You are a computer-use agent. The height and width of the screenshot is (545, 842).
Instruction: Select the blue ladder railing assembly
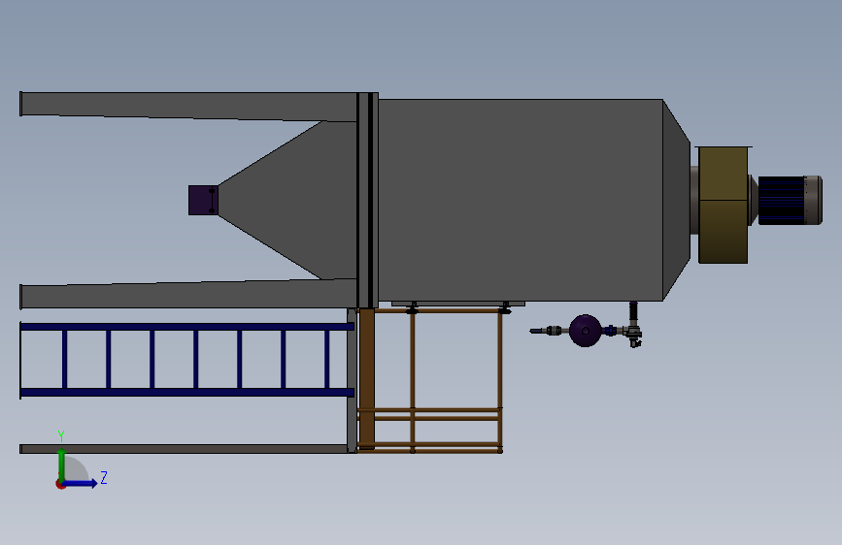pos(186,360)
